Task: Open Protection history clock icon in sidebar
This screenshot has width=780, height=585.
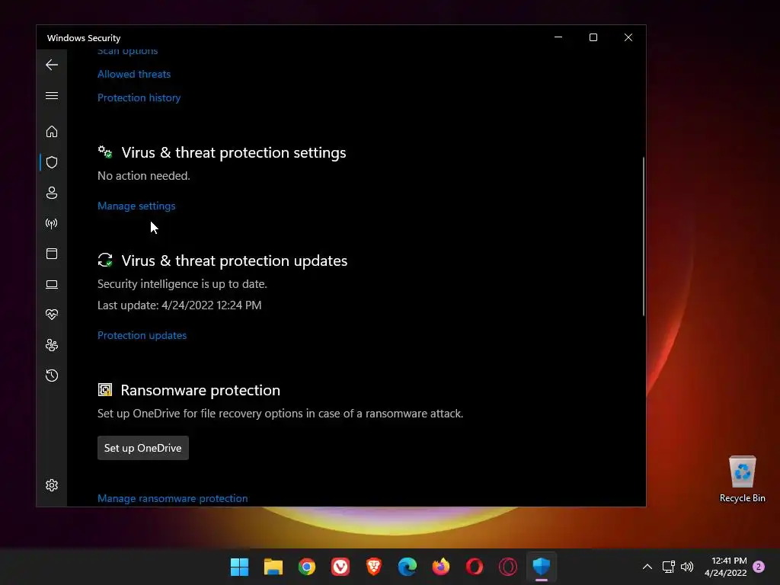Action: (52, 376)
